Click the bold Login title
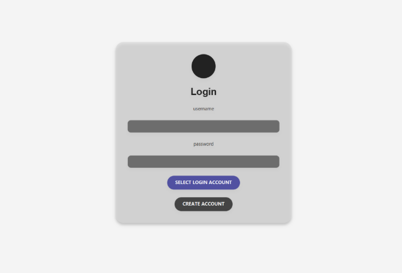 point(203,91)
